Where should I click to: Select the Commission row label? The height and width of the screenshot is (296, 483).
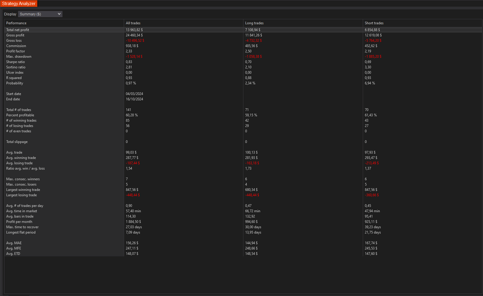point(16,46)
